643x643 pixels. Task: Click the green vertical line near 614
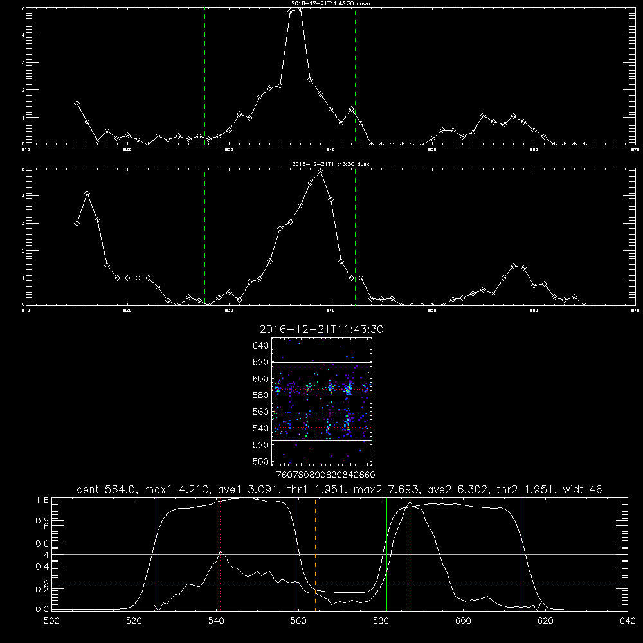[521, 554]
